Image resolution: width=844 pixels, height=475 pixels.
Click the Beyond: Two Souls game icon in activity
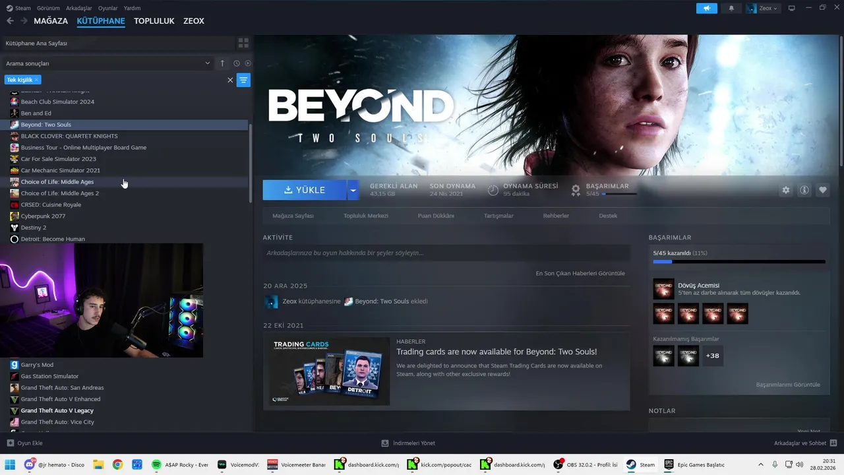[x=349, y=301]
